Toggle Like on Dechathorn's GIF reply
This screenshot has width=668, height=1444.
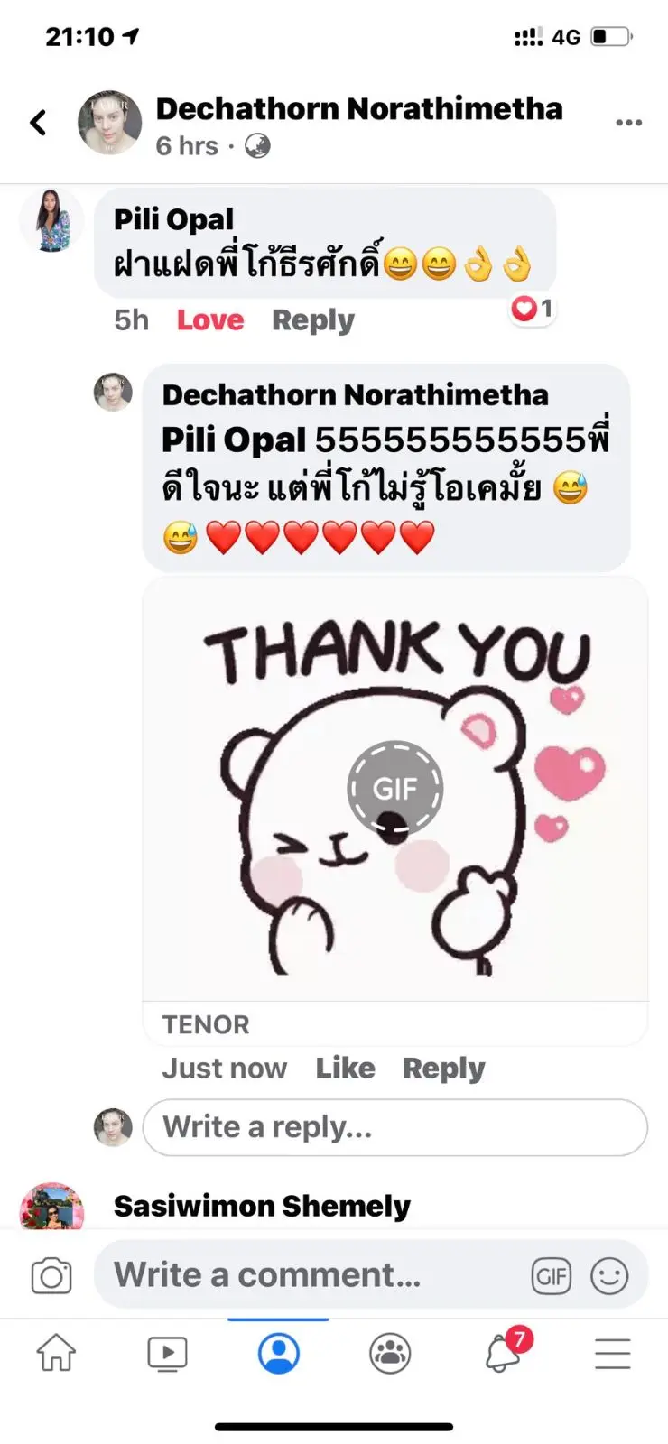pos(345,1068)
